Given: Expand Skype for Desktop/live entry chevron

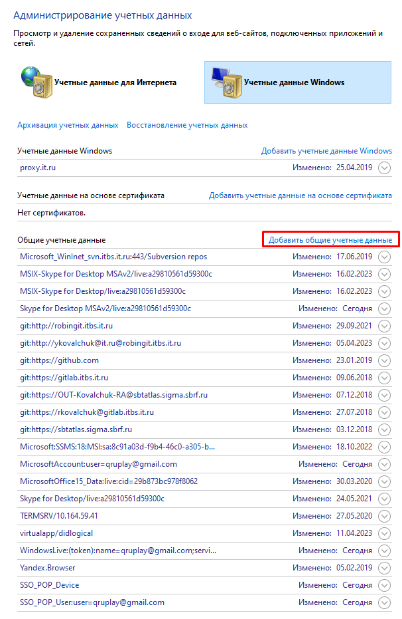Looking at the screenshot, I should [x=384, y=499].
